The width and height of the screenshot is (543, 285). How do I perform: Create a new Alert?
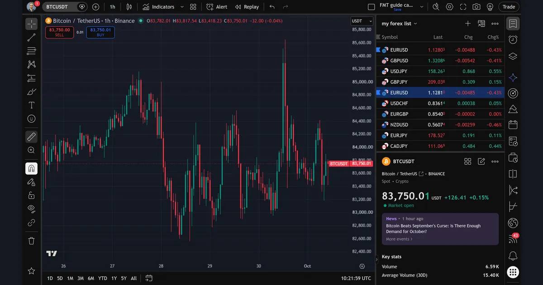[217, 7]
